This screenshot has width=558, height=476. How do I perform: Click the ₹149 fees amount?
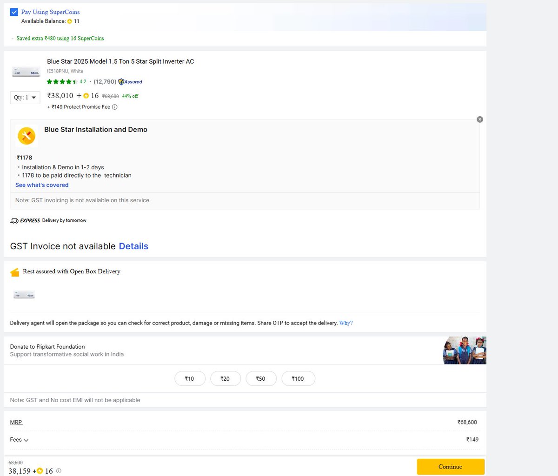472,440
